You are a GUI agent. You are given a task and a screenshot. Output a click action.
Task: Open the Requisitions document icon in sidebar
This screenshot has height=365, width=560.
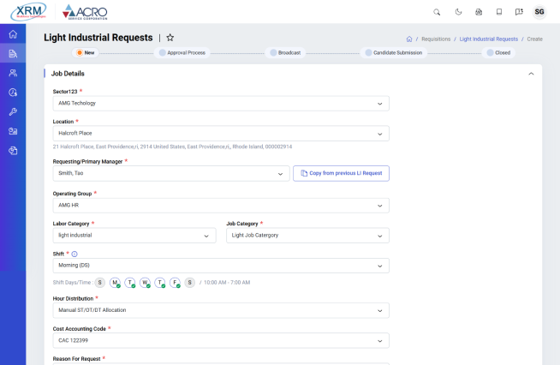pos(13,53)
